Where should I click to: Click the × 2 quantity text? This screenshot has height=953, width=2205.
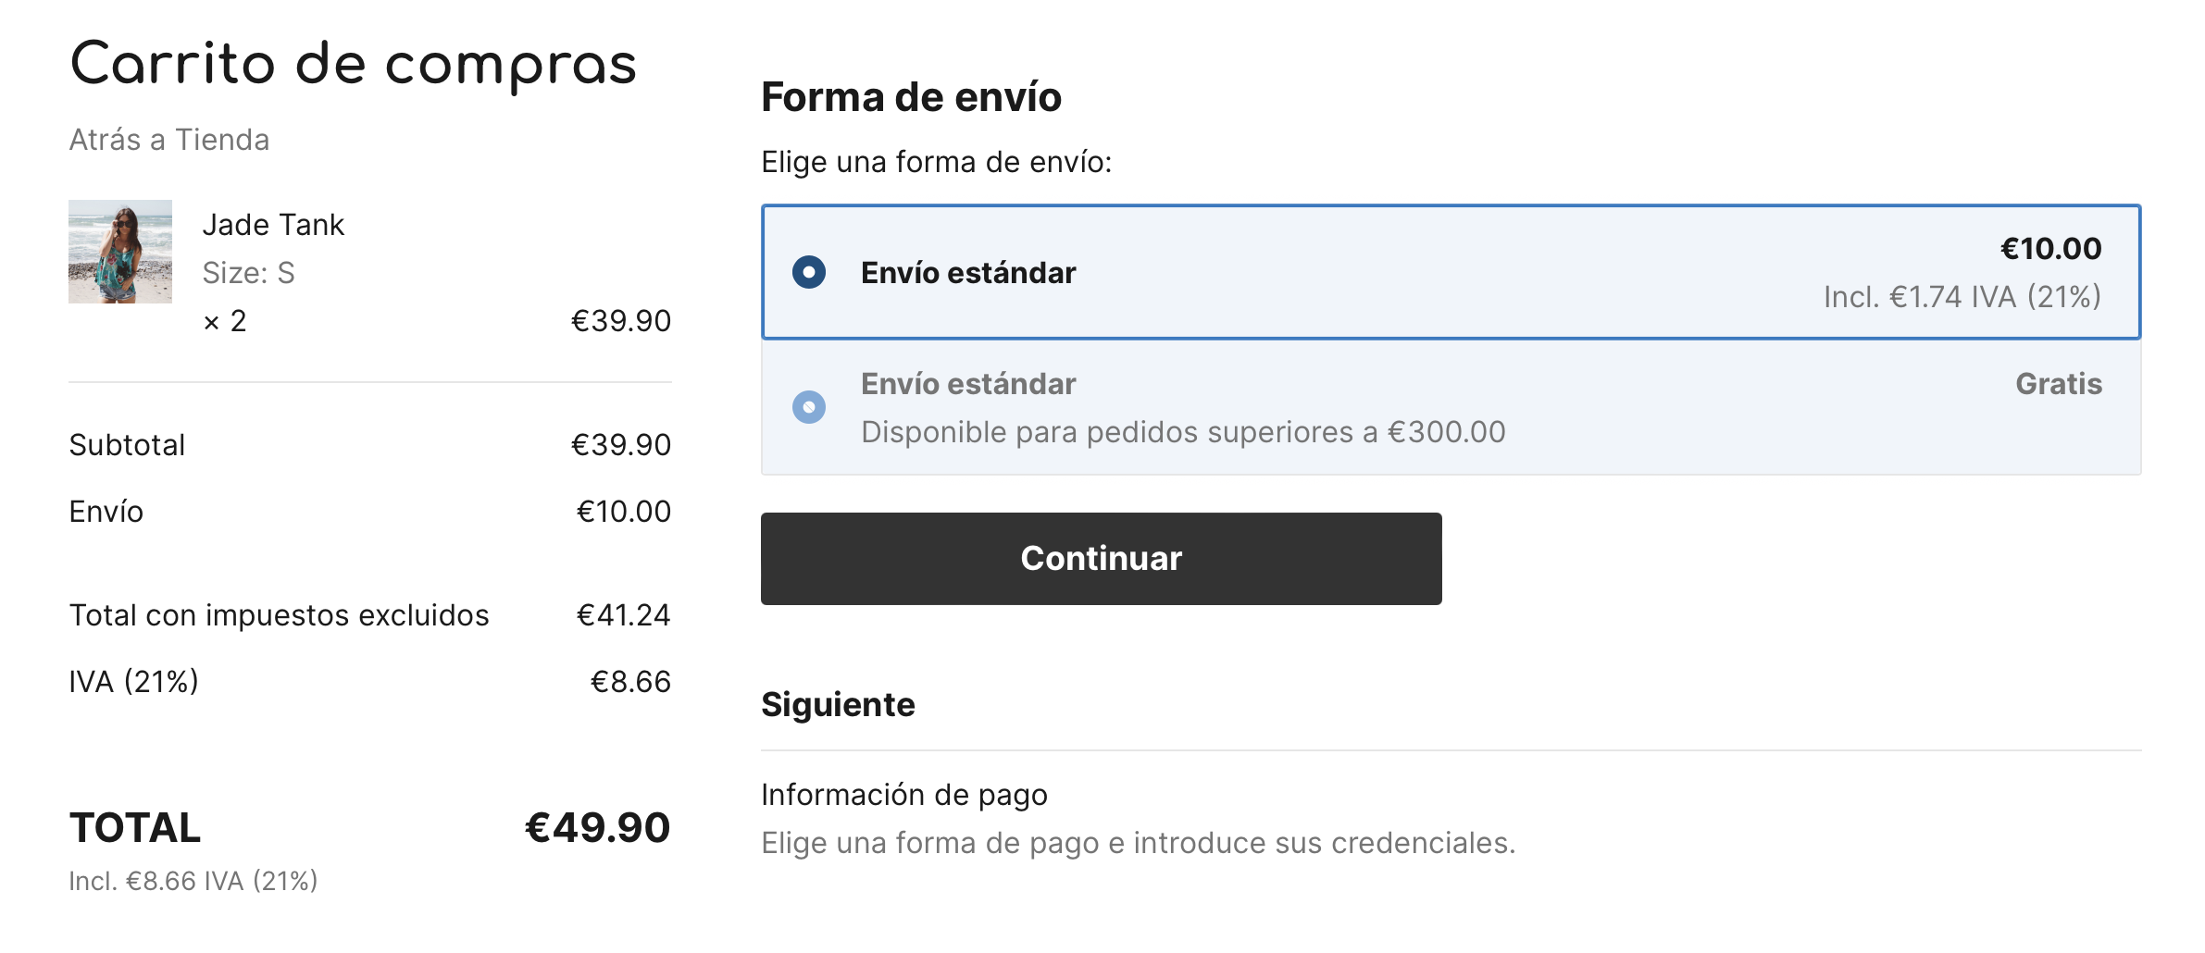(225, 321)
